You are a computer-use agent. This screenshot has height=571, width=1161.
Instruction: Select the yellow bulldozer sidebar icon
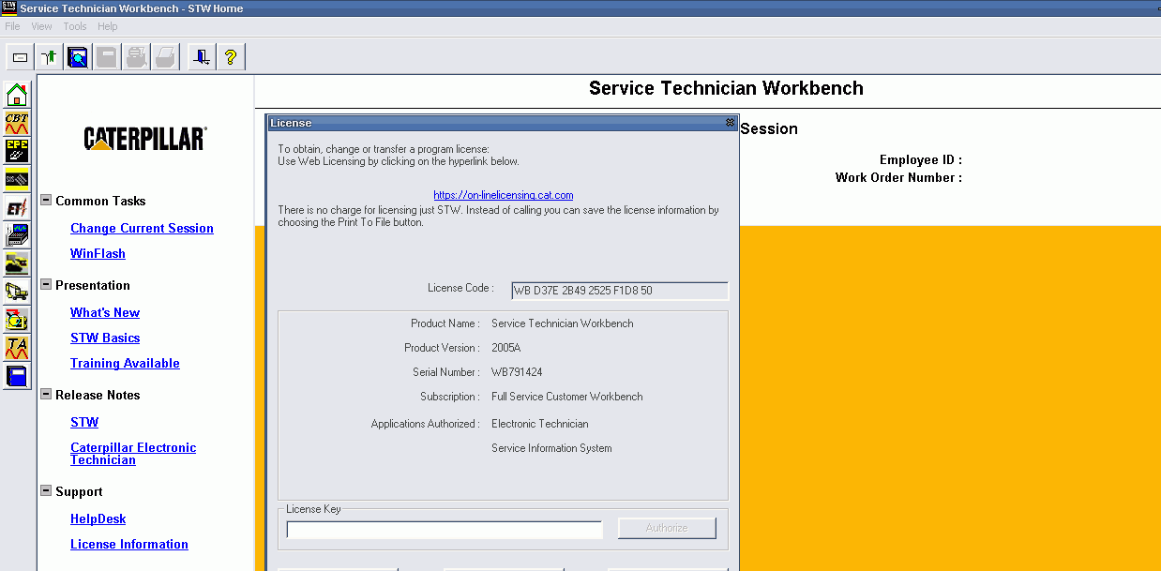pos(17,264)
